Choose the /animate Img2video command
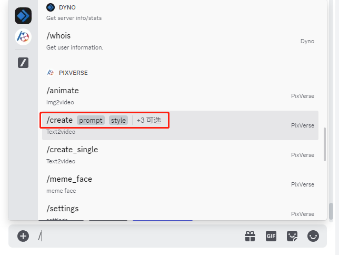This screenshot has width=339, height=255. 180,96
